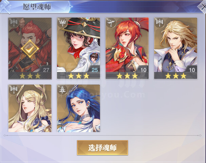Click the 选择魂师 button
Image resolution: width=206 pixels, height=163 pixels.
tap(102, 148)
